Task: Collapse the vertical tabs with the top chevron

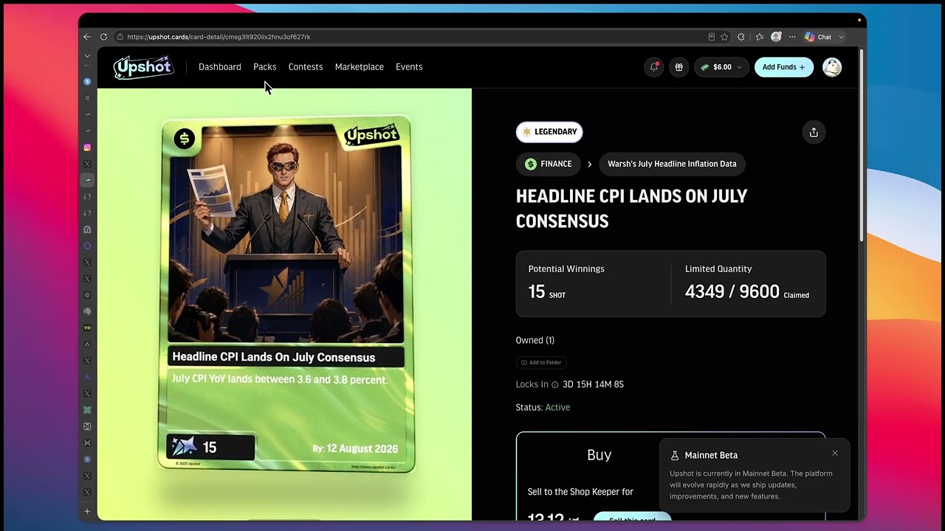Action: (87, 56)
